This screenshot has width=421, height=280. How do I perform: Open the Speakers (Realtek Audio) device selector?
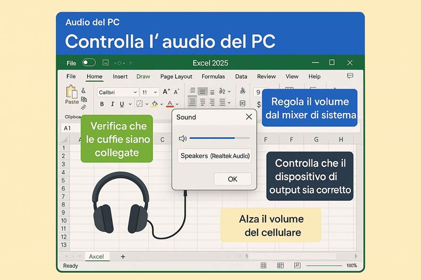[x=214, y=156]
